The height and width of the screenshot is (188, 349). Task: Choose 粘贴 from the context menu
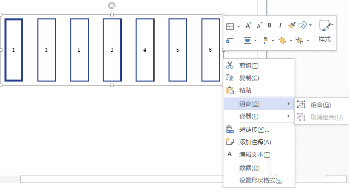[x=259, y=91]
